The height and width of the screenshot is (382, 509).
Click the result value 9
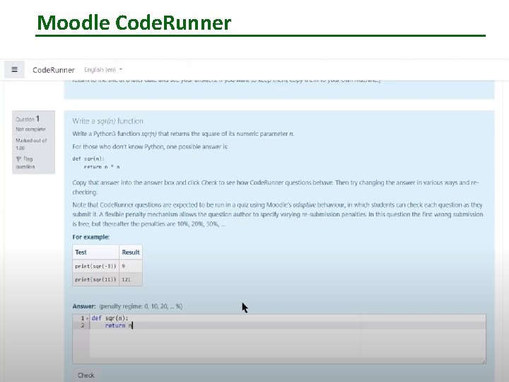tap(124, 266)
